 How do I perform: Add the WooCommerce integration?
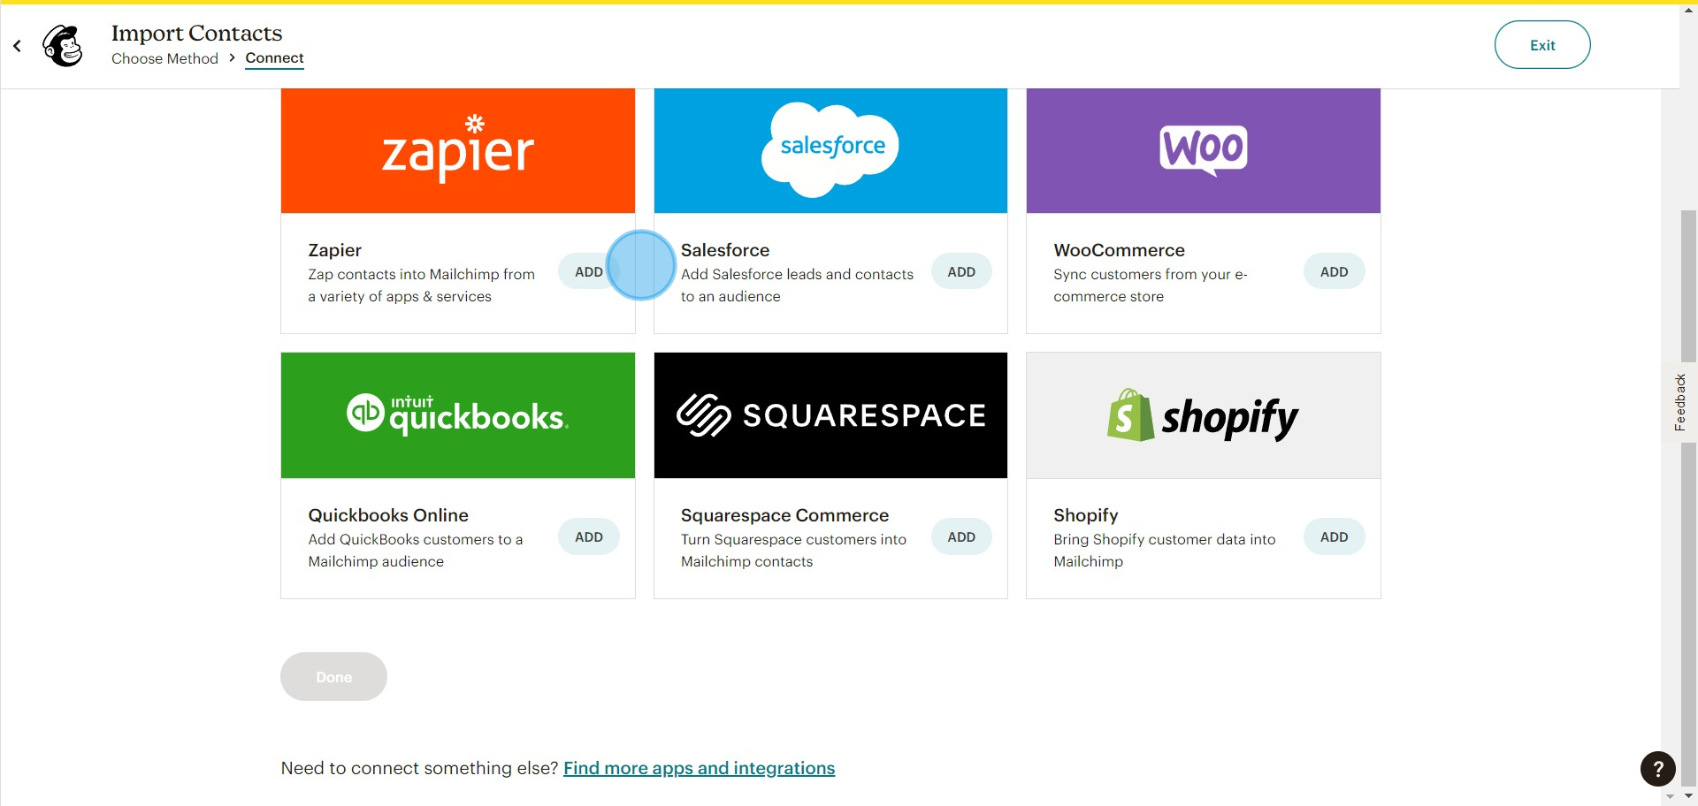pyautogui.click(x=1334, y=271)
